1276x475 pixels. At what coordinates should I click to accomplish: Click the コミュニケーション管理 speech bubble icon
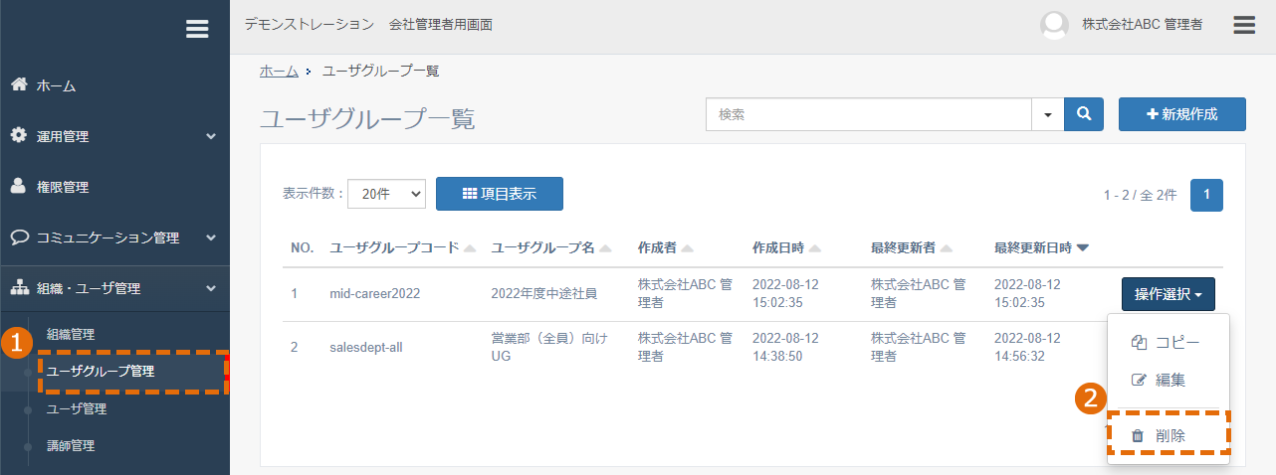[18, 237]
